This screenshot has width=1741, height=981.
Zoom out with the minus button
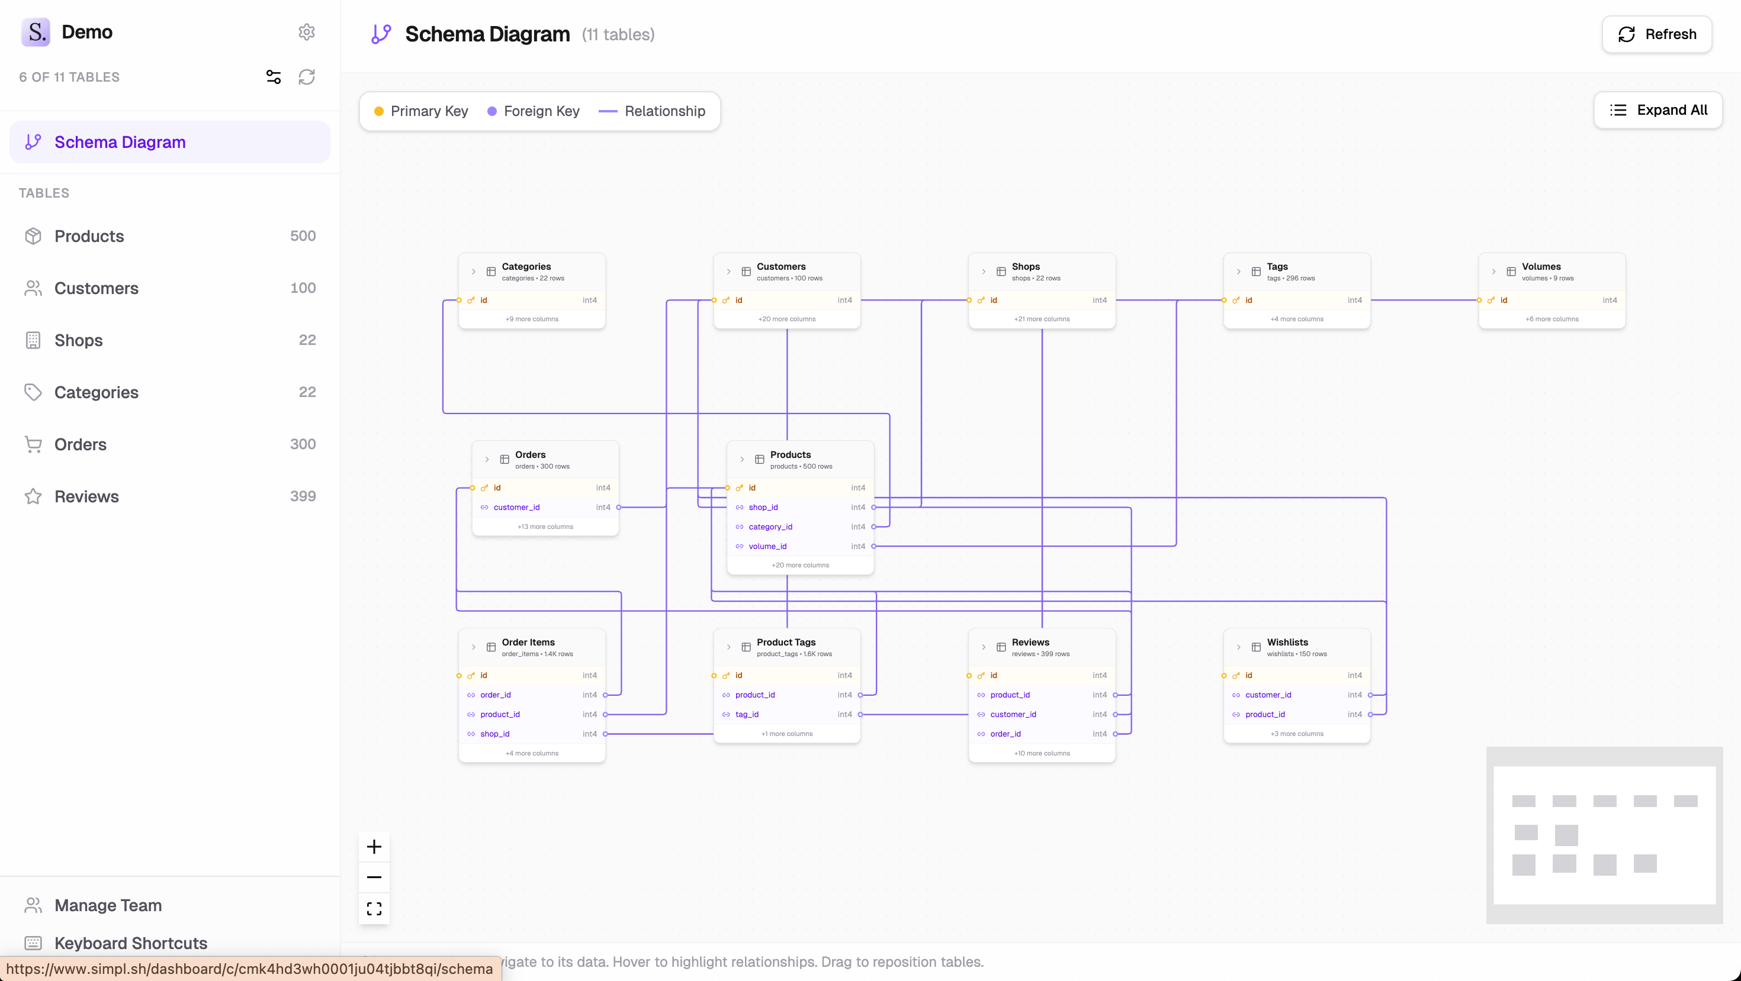(374, 877)
